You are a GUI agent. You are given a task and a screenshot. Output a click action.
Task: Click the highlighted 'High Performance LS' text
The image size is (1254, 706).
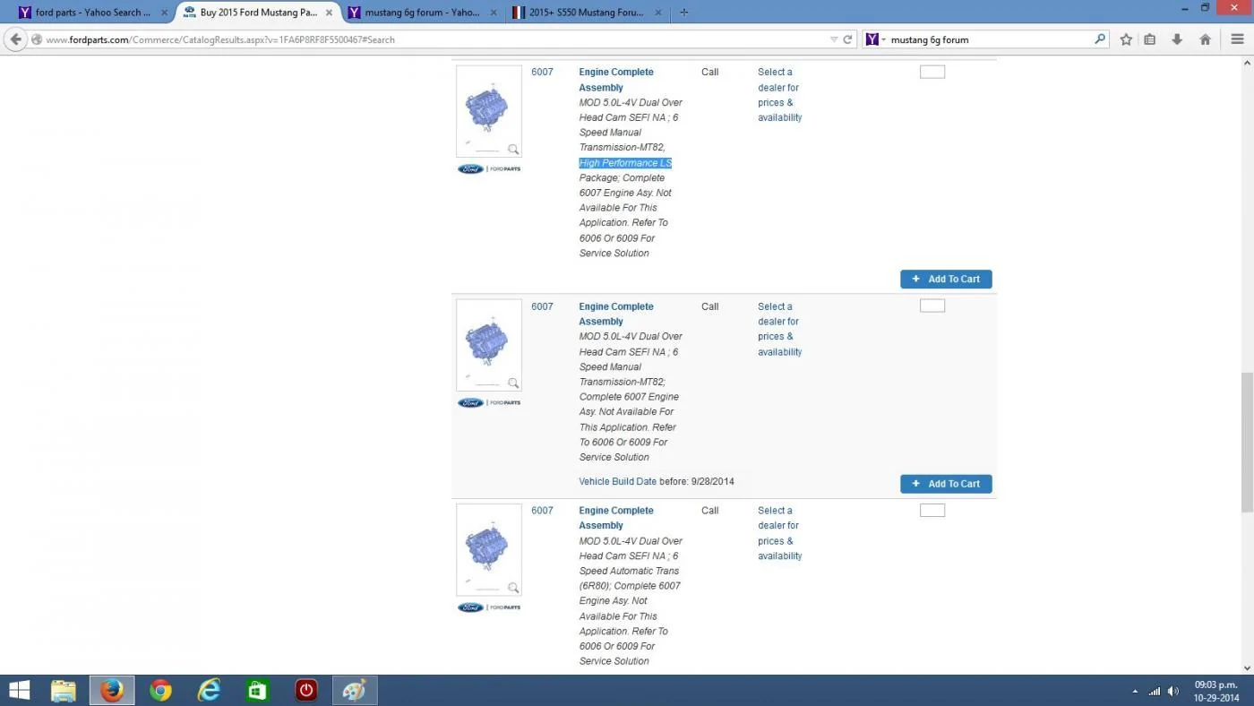[625, 163]
